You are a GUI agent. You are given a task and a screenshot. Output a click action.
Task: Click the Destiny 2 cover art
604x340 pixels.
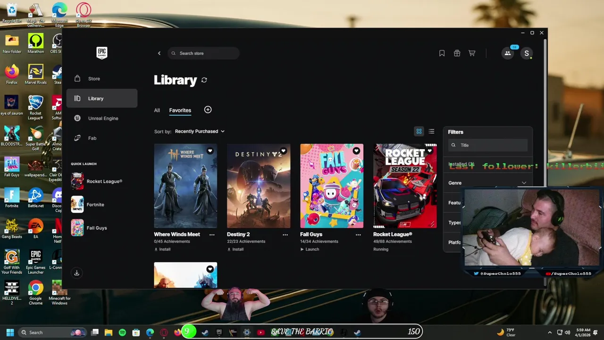click(259, 186)
